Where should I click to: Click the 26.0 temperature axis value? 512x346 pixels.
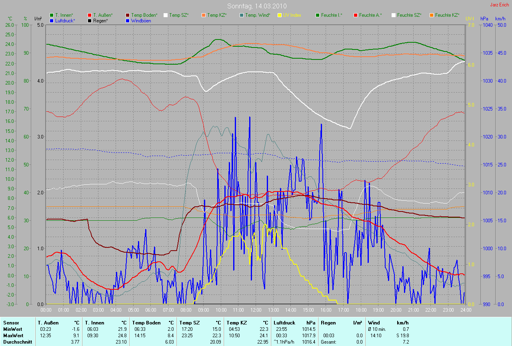(10, 25)
